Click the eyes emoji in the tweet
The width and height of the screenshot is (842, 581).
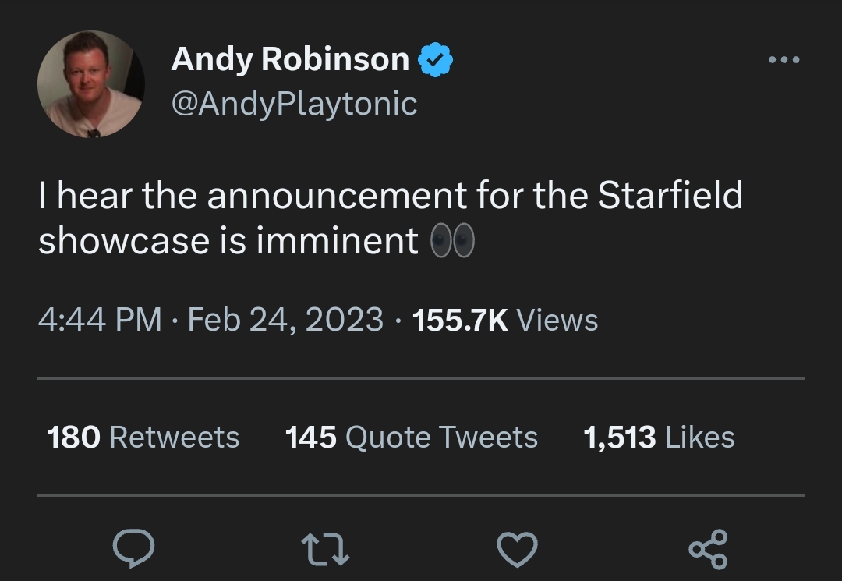(x=453, y=242)
